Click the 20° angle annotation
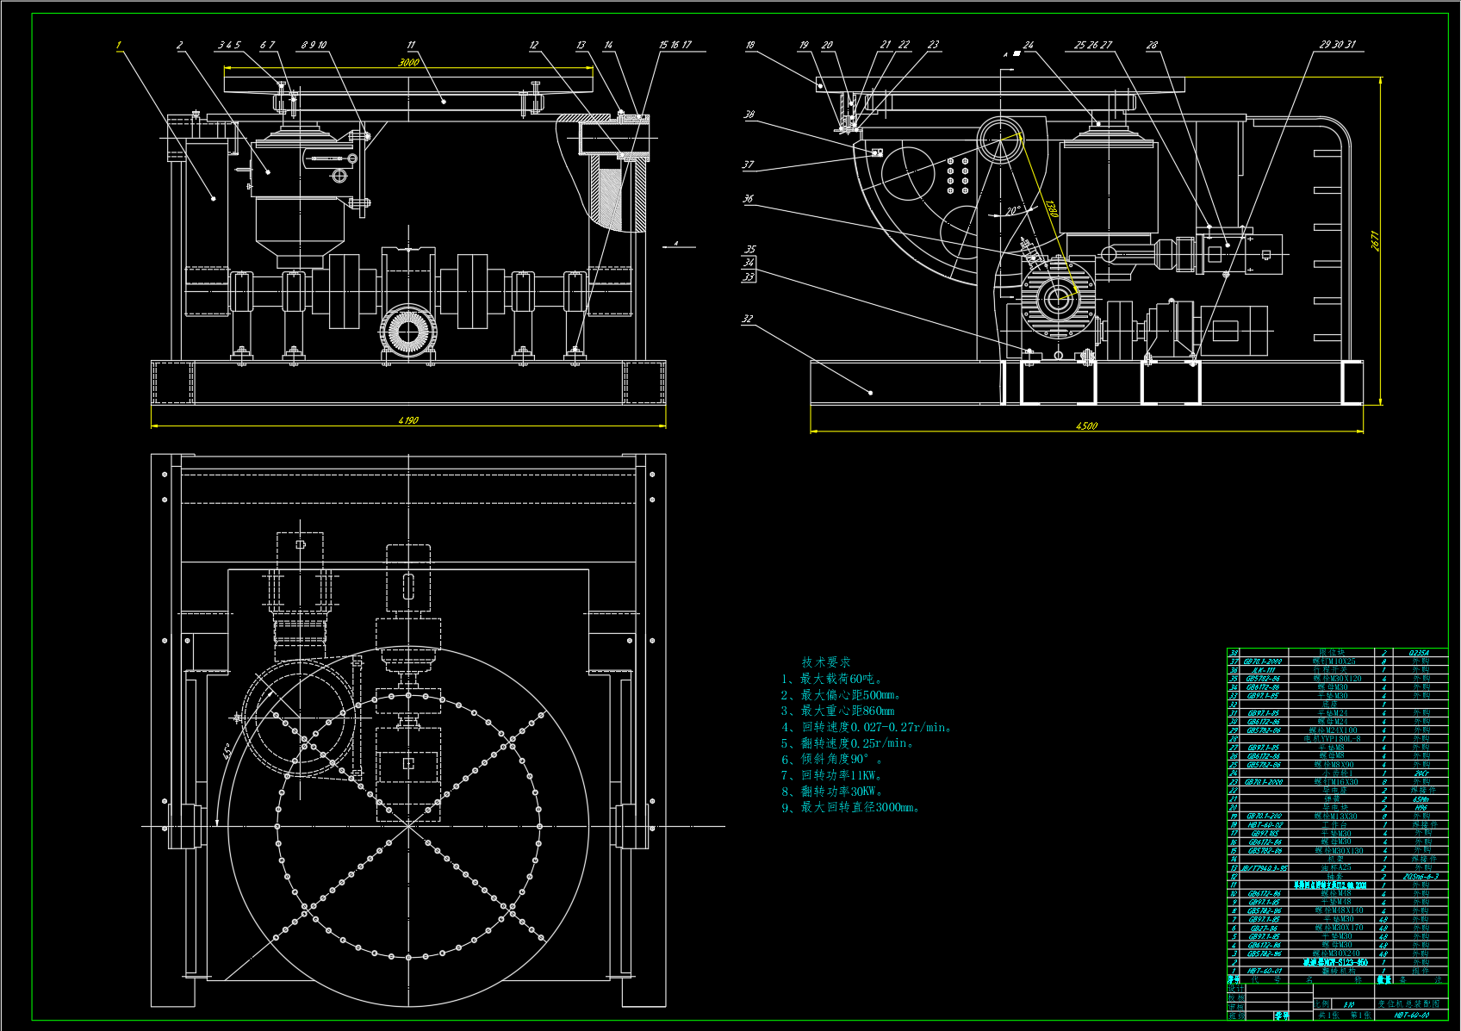The height and width of the screenshot is (1031, 1461). pos(1013,210)
